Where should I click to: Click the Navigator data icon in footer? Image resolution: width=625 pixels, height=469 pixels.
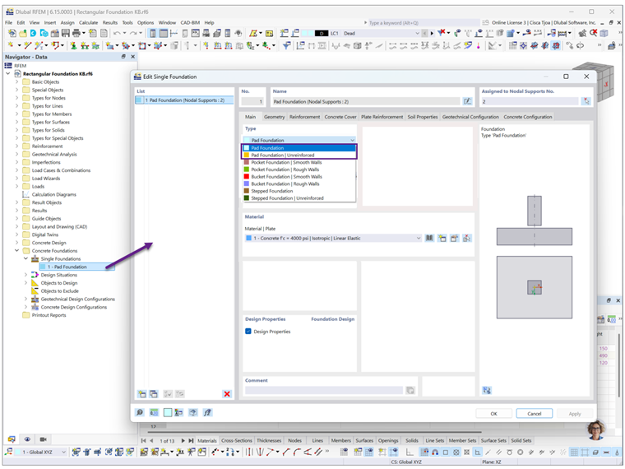click(12, 439)
